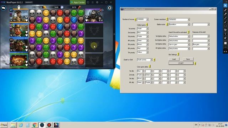Open the 2nd priority Blue dropdown
Viewport: 228px width, 128px height.
pos(142,32)
